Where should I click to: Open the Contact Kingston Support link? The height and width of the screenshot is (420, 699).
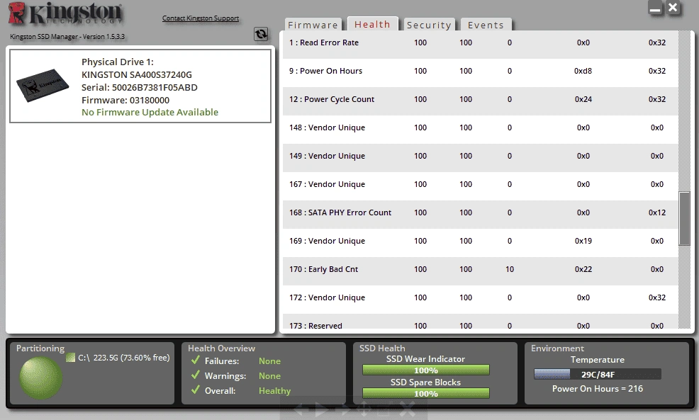point(201,18)
